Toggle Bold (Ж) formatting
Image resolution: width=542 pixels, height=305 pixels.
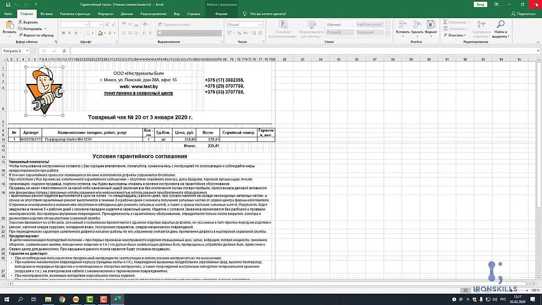[x=64, y=33]
